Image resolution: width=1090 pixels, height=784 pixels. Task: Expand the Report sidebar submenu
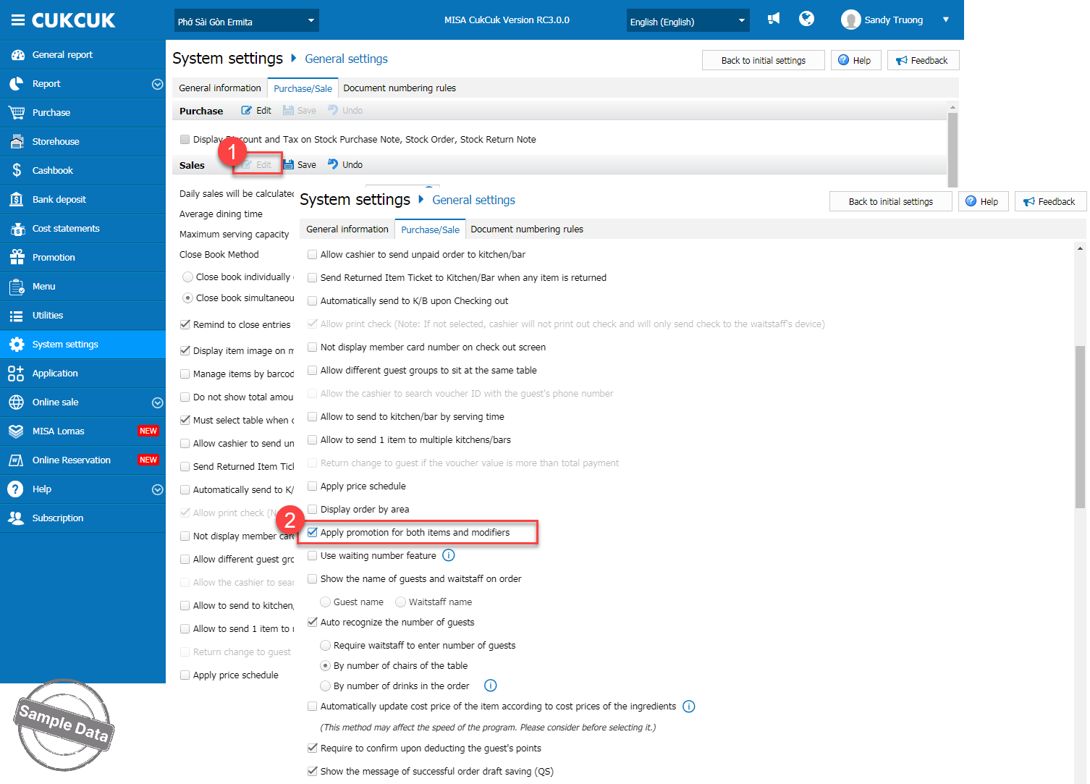(x=157, y=84)
